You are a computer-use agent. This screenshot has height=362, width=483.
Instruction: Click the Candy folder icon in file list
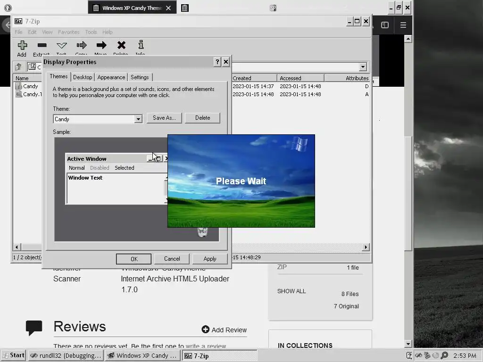pos(19,86)
